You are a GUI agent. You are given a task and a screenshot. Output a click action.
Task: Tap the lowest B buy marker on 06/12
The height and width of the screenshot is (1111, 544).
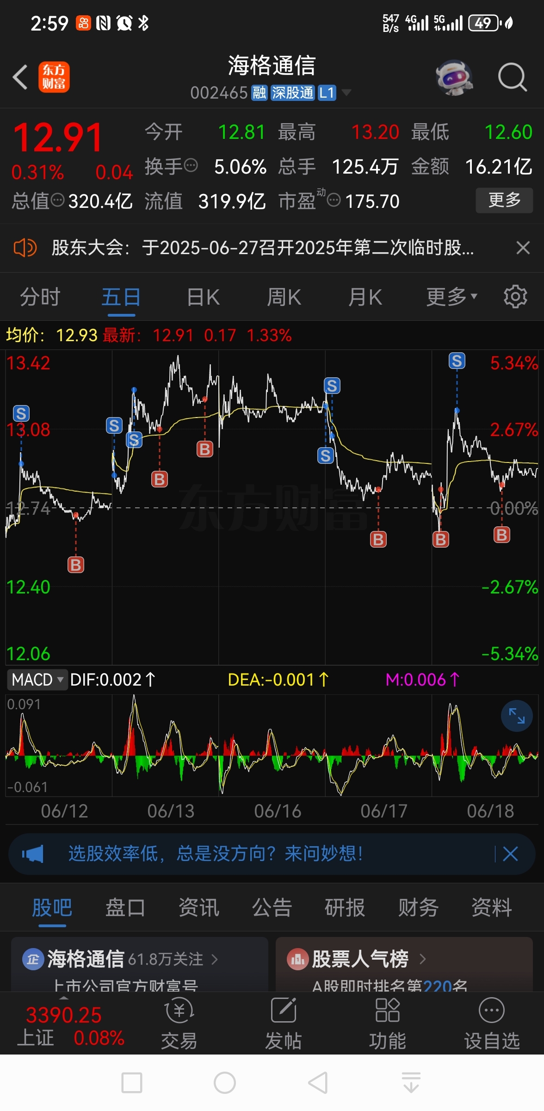pyautogui.click(x=76, y=565)
